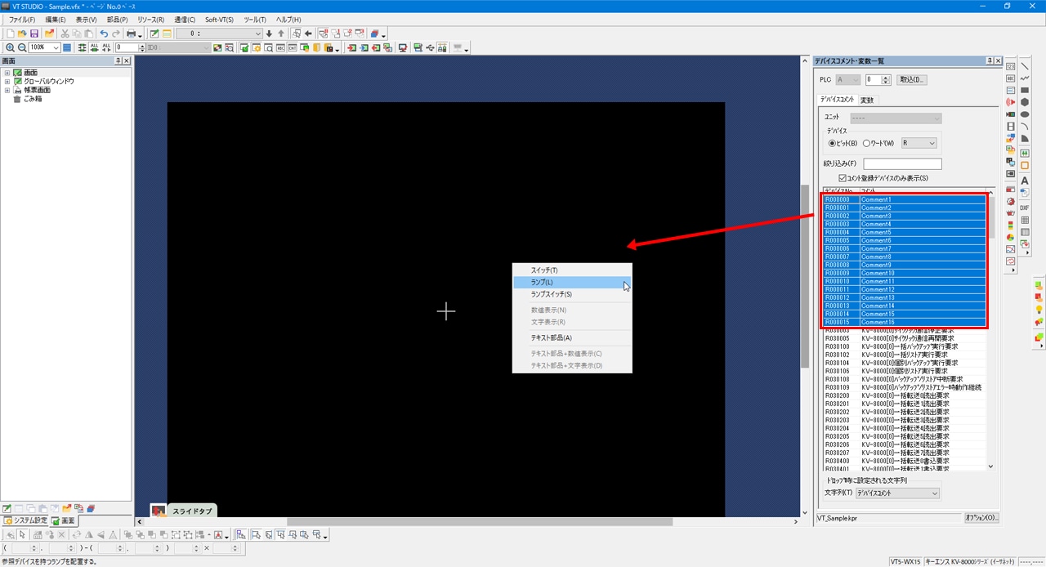Open the device type 'R' dropdown
This screenshot has height=567, width=1046.
[x=919, y=143]
